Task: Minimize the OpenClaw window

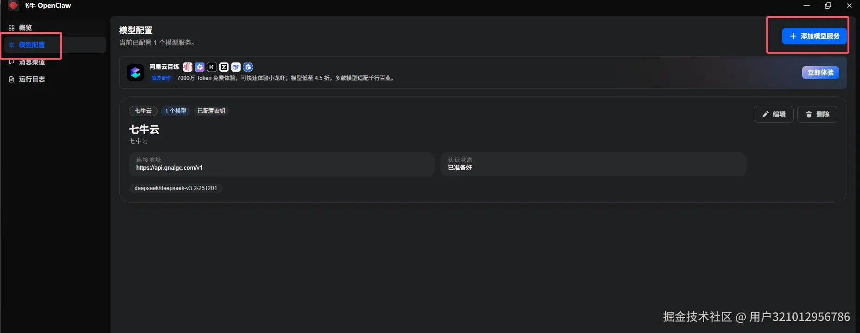Action: pyautogui.click(x=807, y=6)
